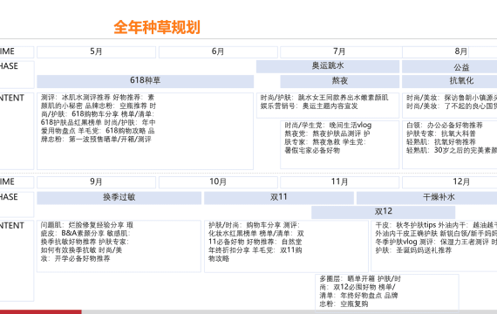This screenshot has height=314, width=497.
Task: Select content box starting 时尚/学生党：晚间生活vlog
Action: pos(340,145)
